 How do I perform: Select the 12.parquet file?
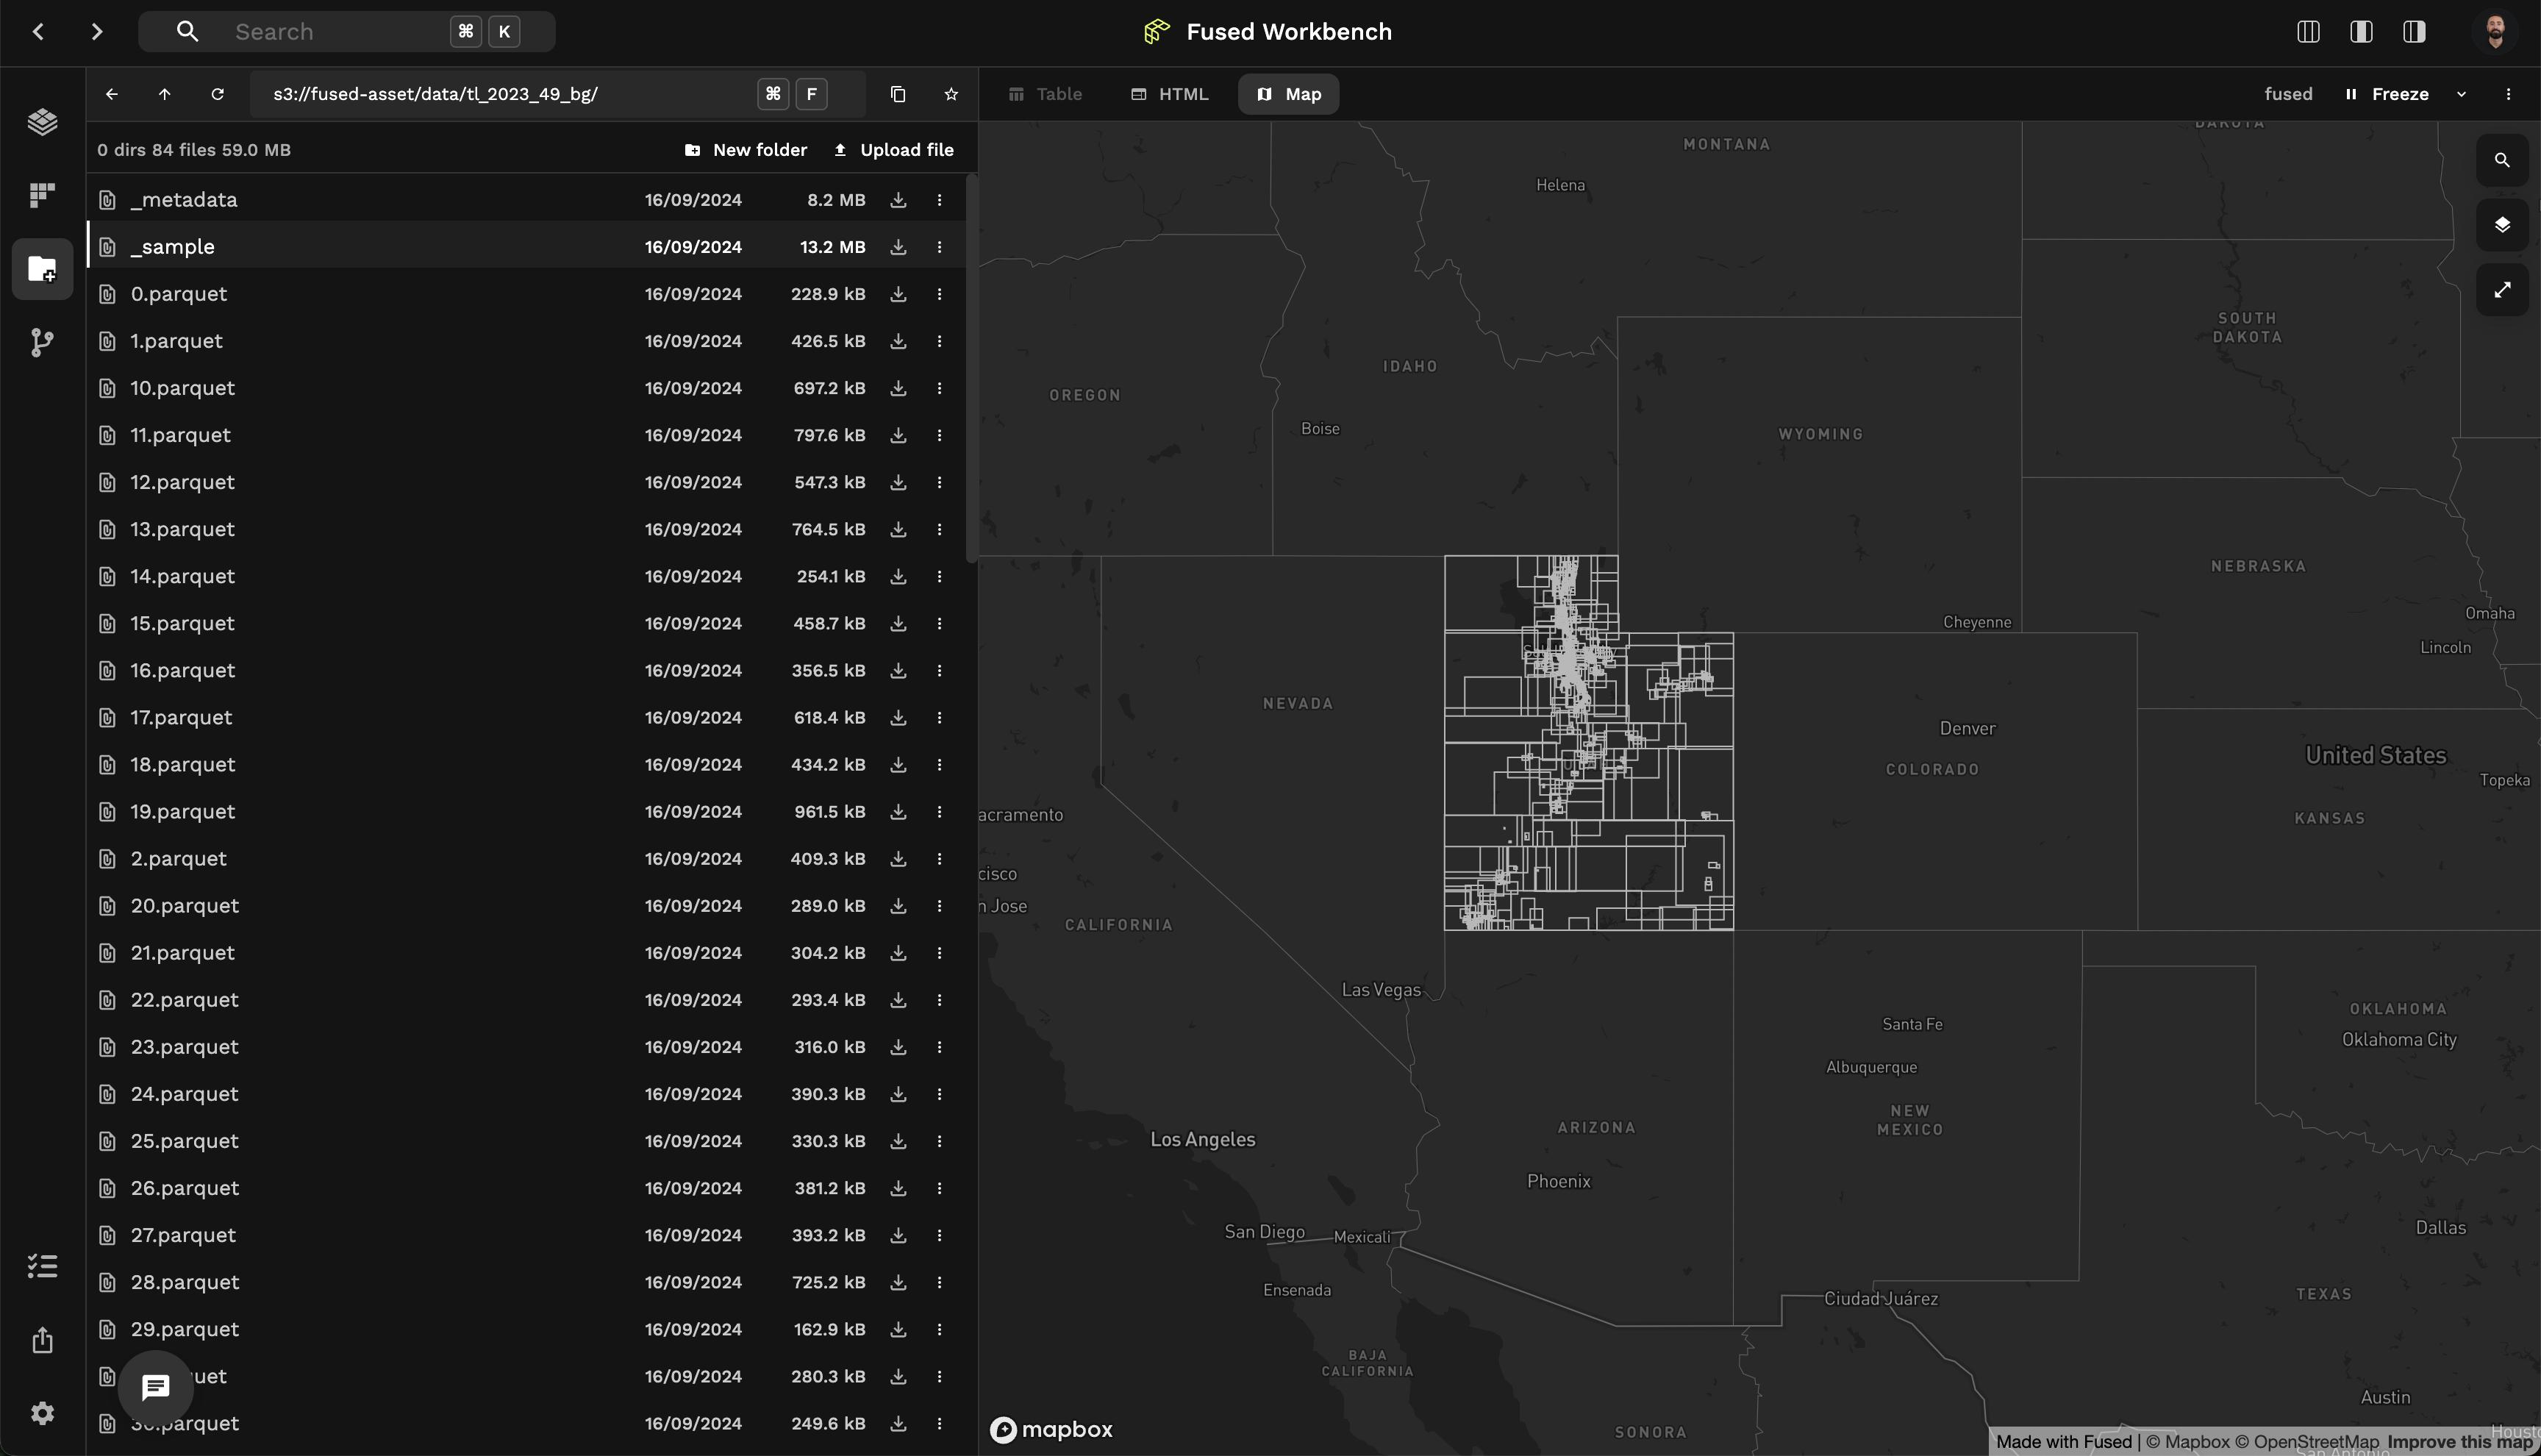[x=526, y=482]
